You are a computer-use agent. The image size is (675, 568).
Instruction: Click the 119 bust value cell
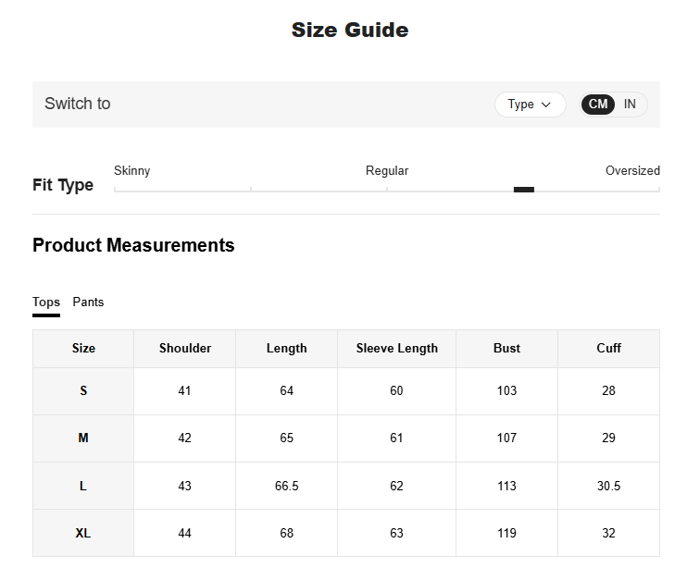point(506,534)
